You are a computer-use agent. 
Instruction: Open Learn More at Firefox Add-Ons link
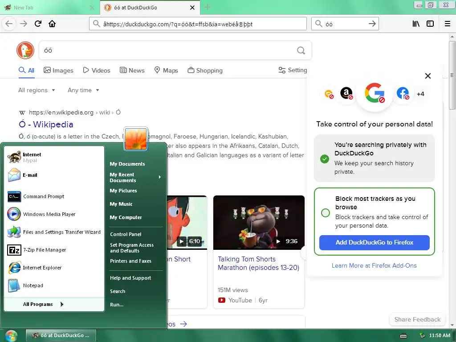[x=374, y=265]
